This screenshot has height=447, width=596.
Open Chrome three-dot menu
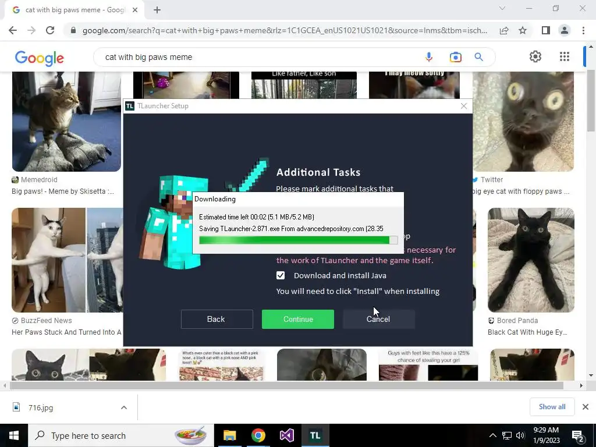coord(583,30)
